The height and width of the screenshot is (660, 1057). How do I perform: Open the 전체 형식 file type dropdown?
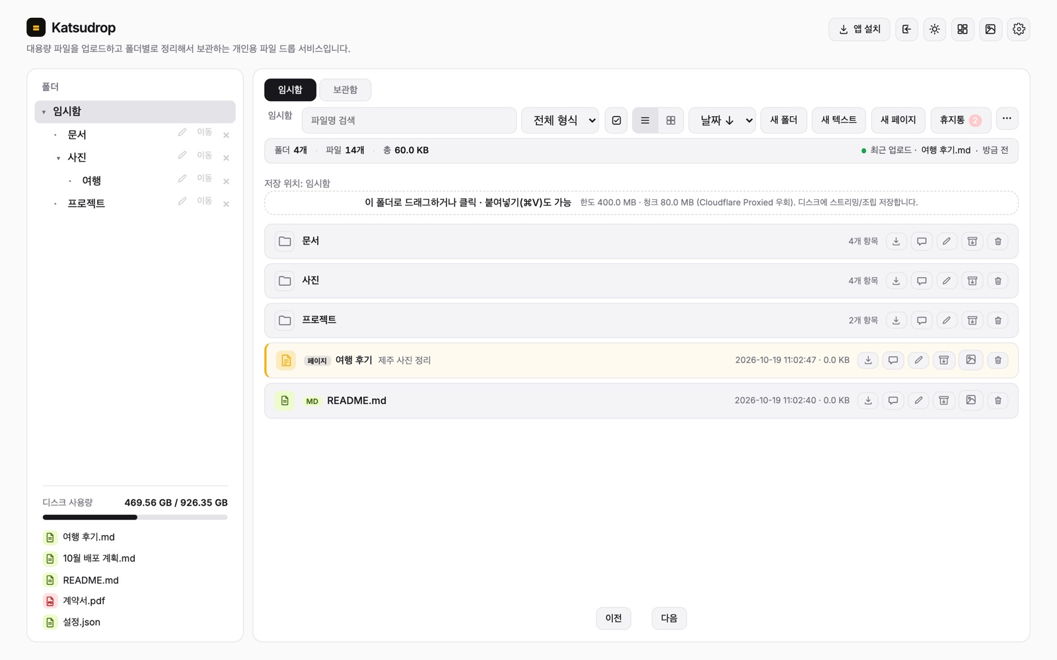pyautogui.click(x=560, y=120)
